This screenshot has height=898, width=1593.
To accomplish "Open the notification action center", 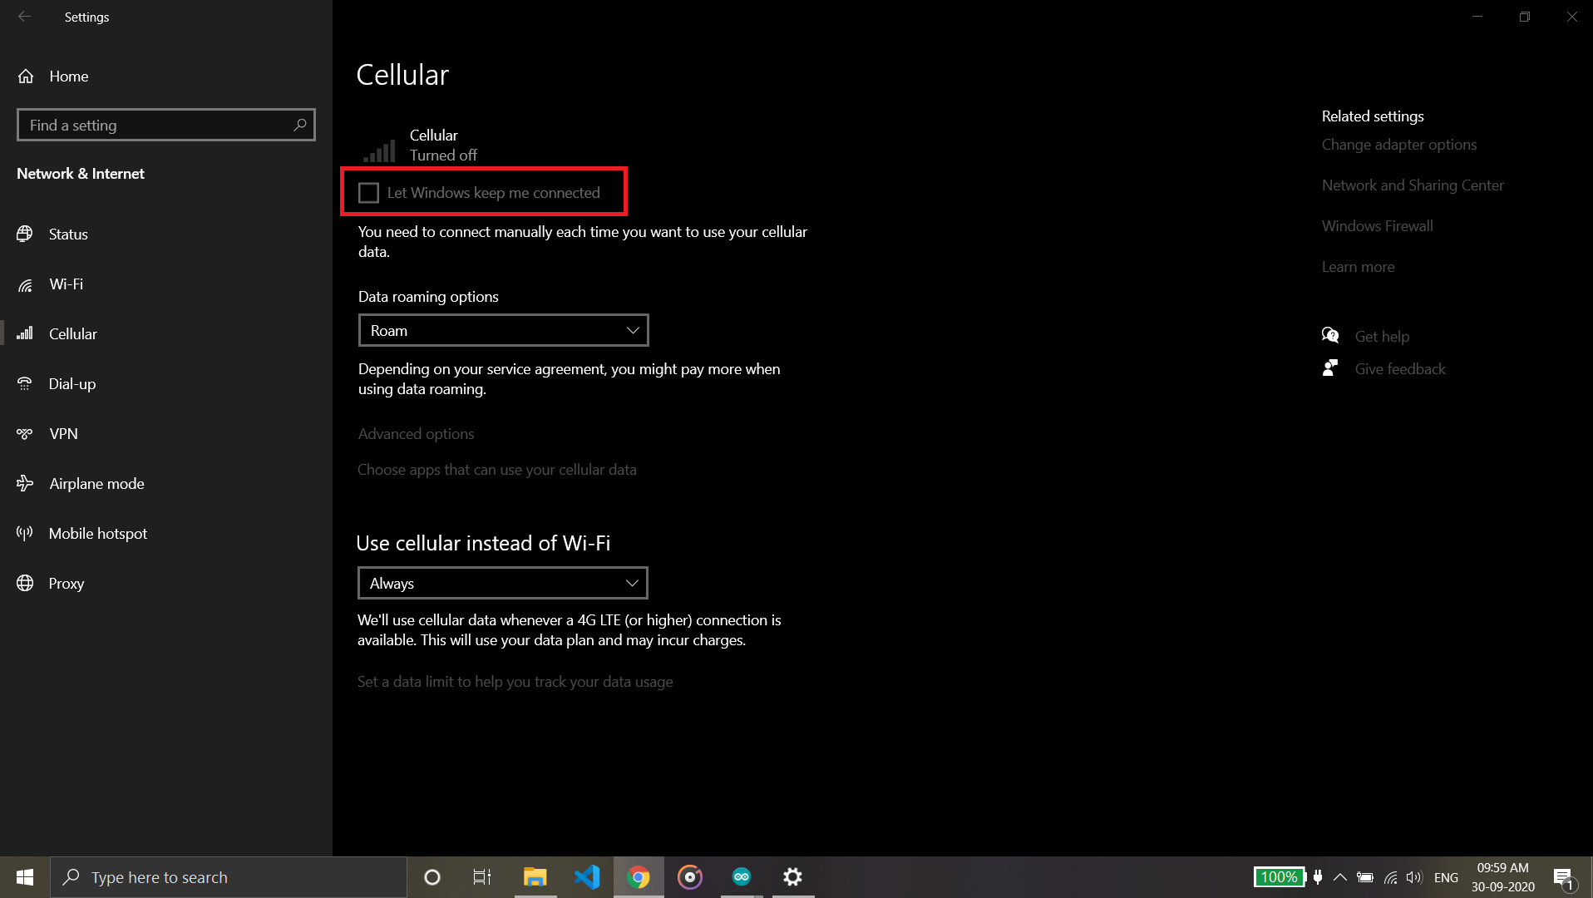I will [1564, 877].
